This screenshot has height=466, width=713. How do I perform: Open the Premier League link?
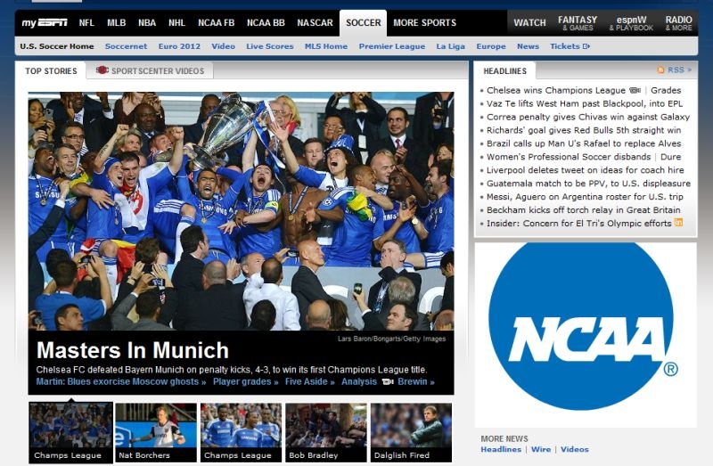pyautogui.click(x=392, y=46)
